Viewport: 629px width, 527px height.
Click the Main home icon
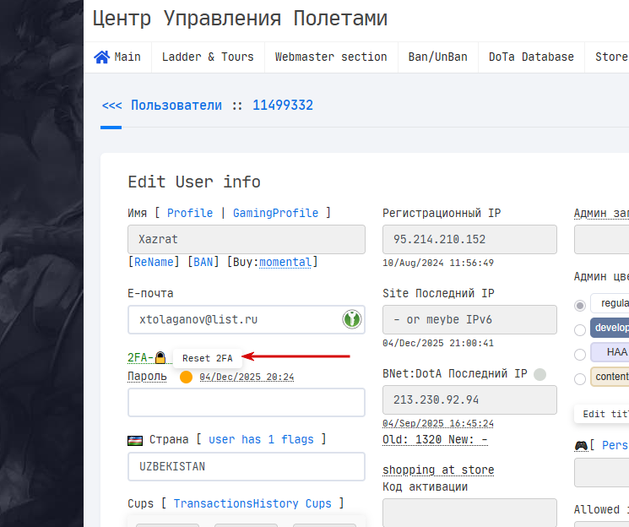pyautogui.click(x=101, y=57)
